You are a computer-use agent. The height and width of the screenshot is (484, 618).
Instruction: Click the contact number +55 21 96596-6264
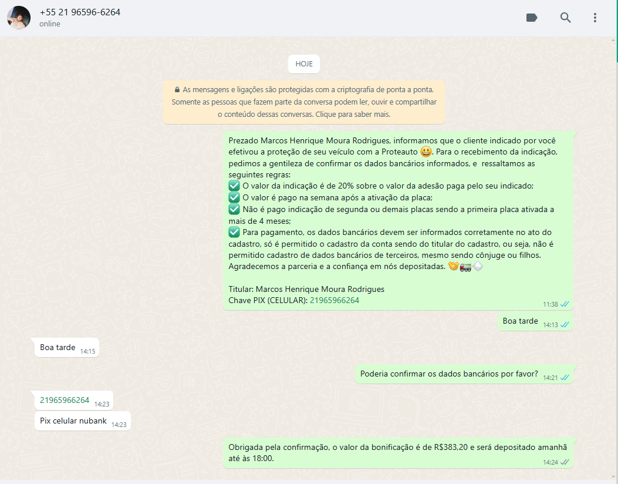tap(80, 12)
